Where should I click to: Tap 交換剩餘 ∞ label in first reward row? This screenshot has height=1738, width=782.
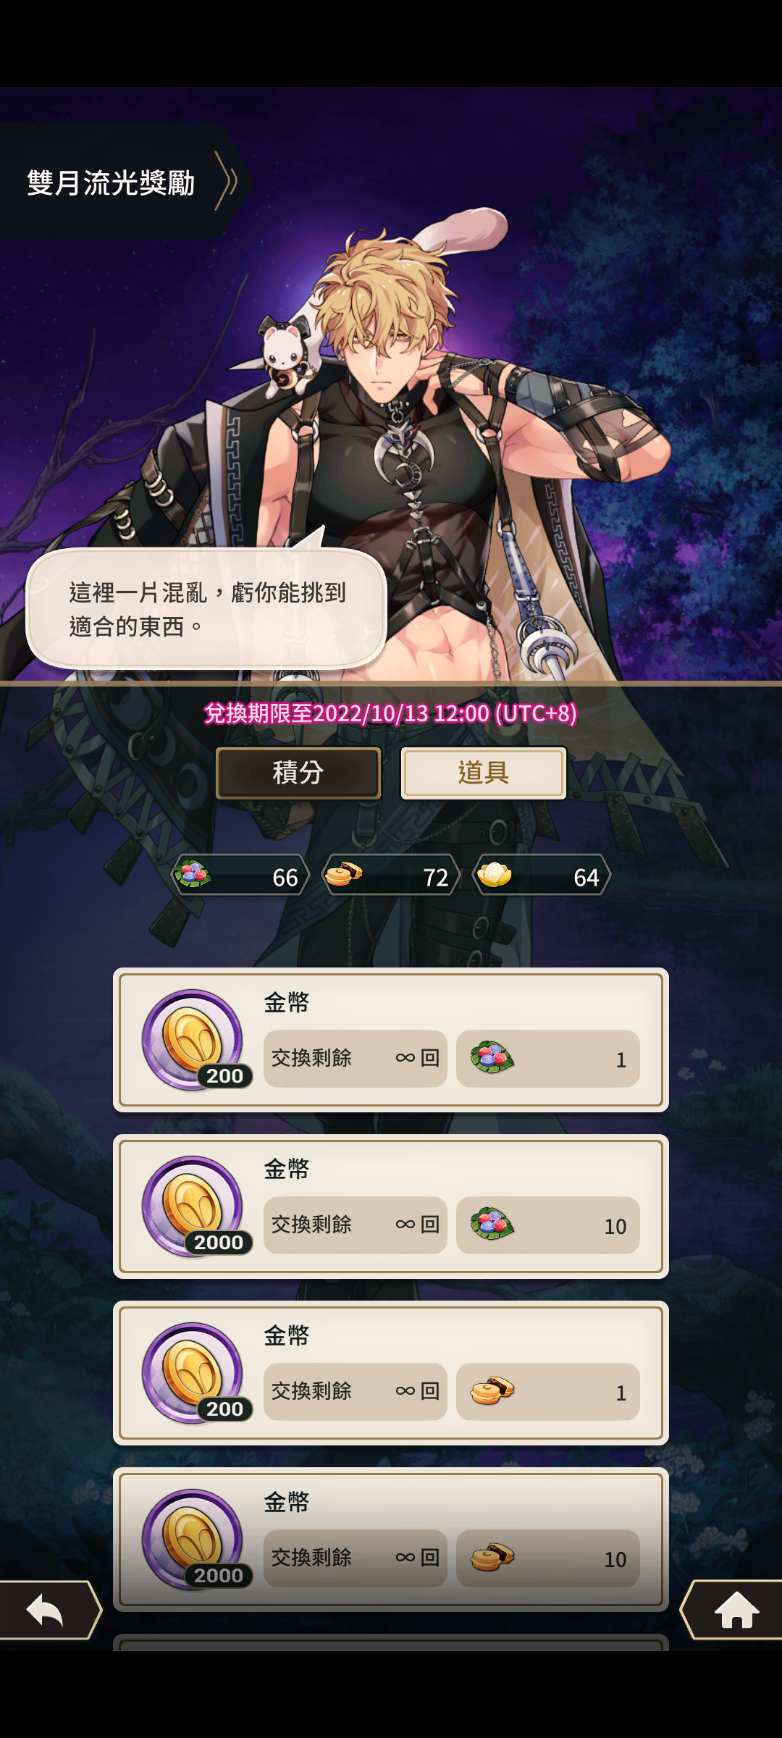click(x=356, y=1059)
